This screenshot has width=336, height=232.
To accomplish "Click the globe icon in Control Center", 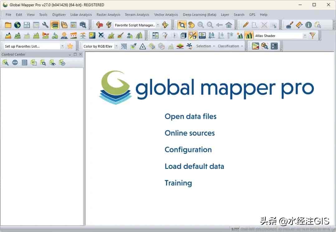I will (x=15, y=63).
